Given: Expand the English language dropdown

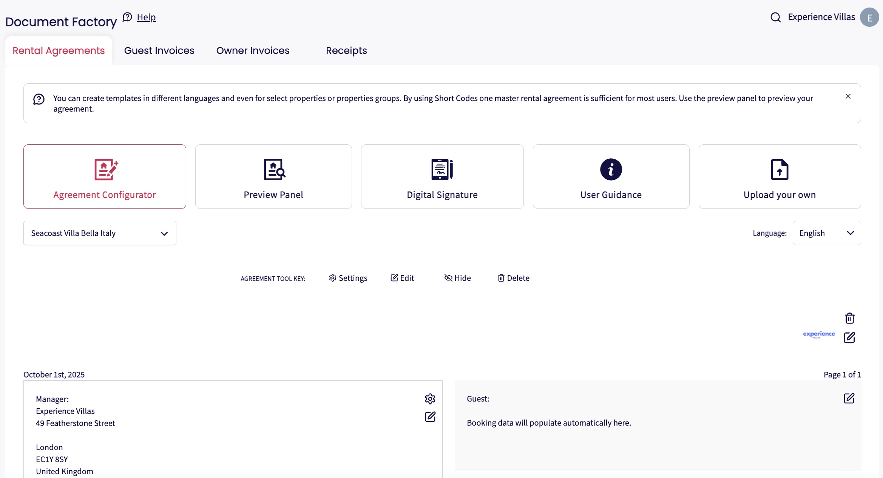Looking at the screenshot, I should [826, 233].
